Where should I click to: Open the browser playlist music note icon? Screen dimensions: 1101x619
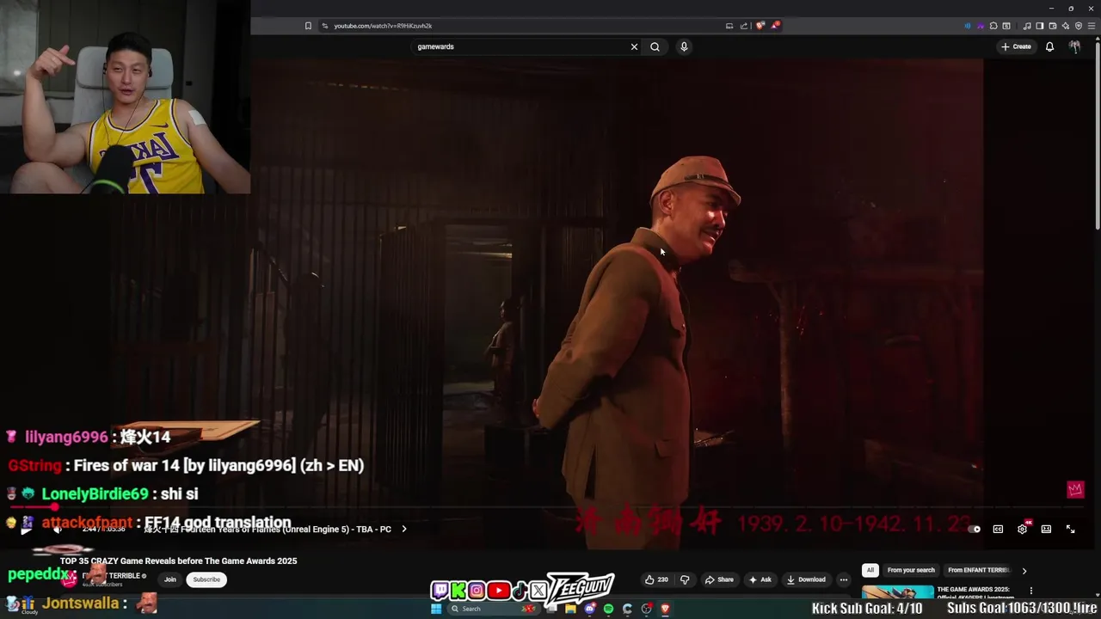tap(1027, 26)
